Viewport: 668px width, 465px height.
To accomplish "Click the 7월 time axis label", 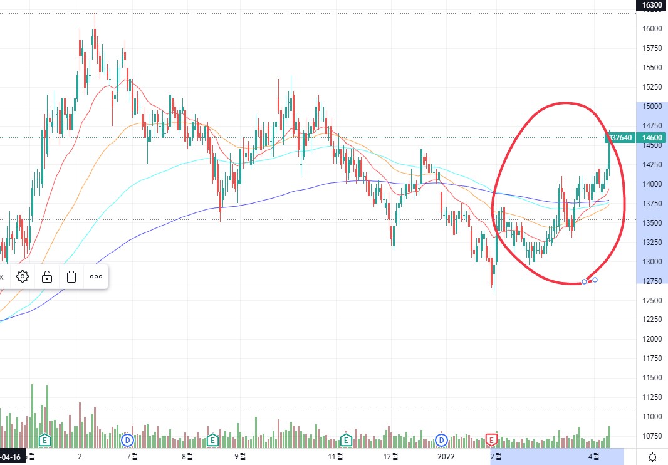I will tap(132, 457).
